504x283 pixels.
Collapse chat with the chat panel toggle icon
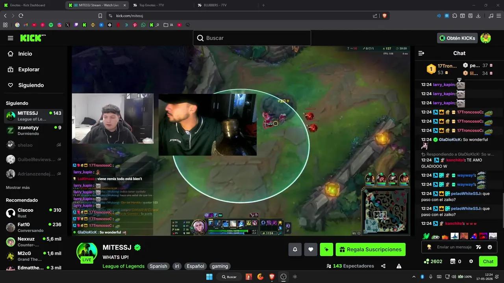point(421,53)
